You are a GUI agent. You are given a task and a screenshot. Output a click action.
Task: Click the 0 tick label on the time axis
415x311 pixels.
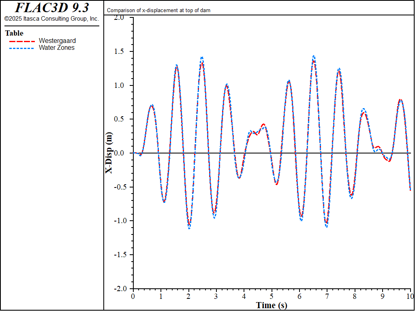coord(133,296)
